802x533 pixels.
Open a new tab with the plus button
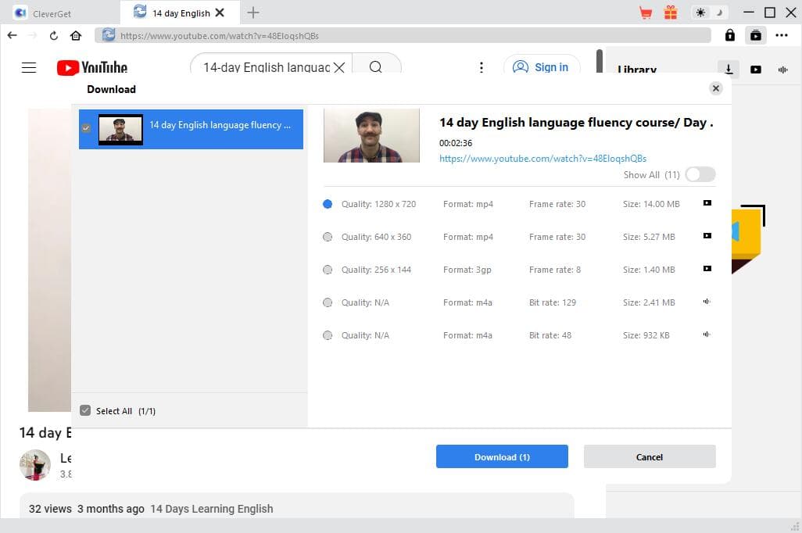[x=252, y=13]
